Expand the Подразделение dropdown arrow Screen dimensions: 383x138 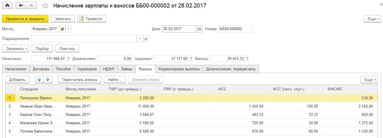[x=140, y=39]
